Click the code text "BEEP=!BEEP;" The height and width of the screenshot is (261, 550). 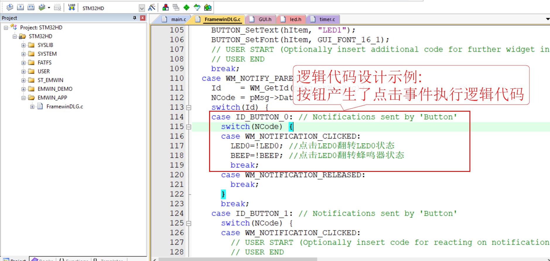click(x=257, y=155)
